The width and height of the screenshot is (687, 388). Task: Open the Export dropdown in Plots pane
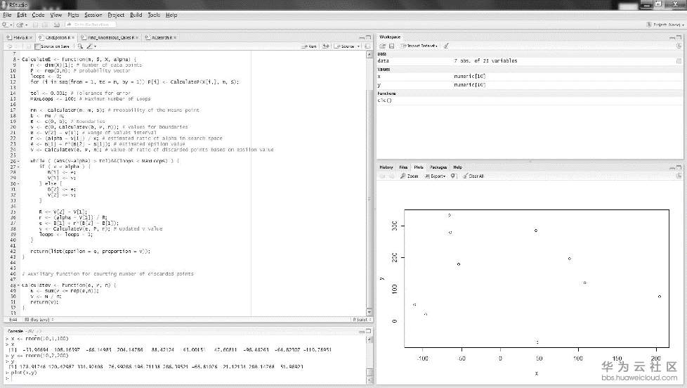click(435, 176)
